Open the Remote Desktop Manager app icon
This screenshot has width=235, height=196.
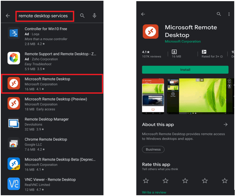click(14, 124)
